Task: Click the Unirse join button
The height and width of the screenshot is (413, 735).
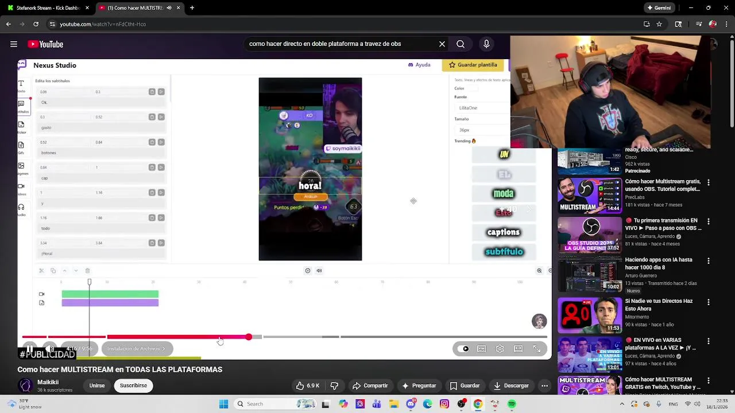Action: point(97,385)
